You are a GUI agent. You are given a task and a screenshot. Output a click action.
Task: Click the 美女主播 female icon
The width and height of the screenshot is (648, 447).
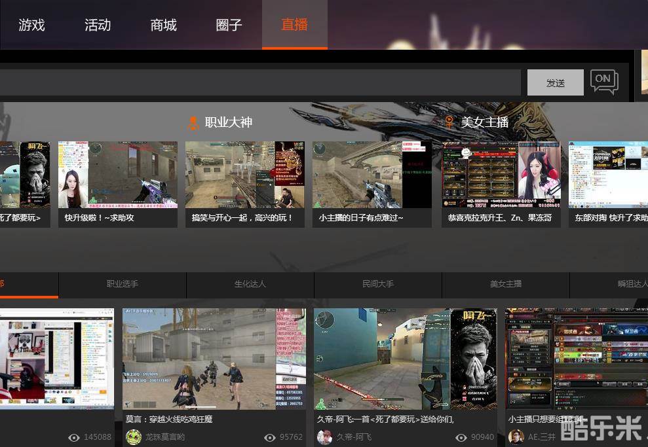point(449,122)
